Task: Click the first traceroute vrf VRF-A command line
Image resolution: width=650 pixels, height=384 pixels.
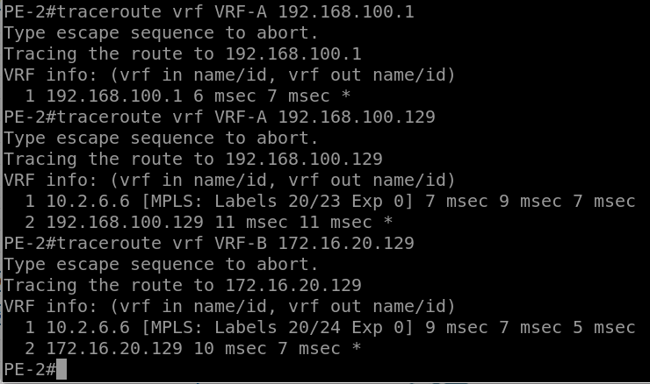Action: coord(209,11)
